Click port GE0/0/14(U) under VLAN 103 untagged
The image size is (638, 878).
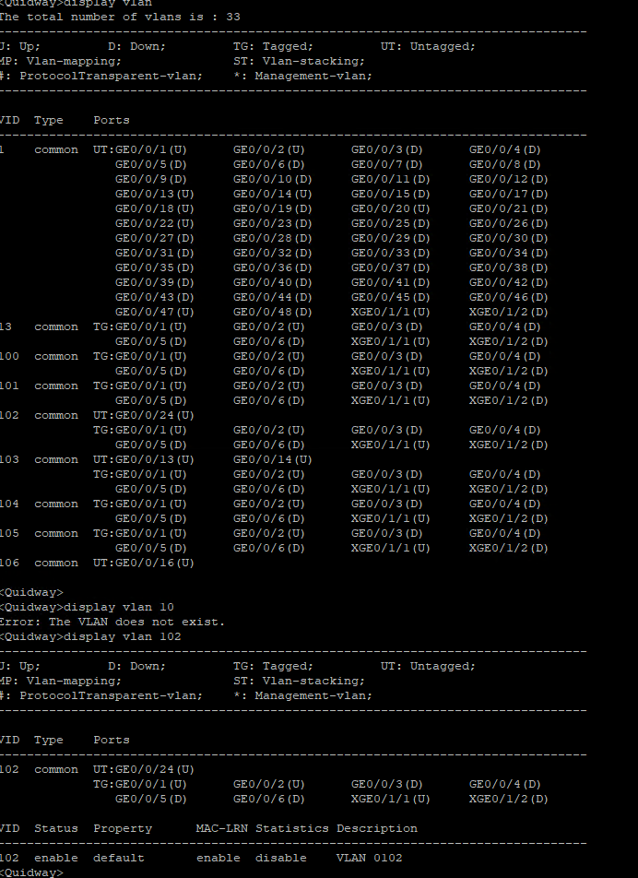(272, 459)
